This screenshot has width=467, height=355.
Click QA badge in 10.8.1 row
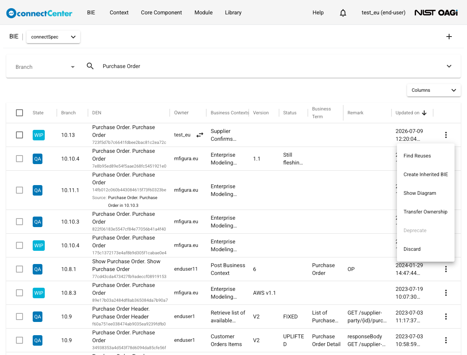point(37,269)
